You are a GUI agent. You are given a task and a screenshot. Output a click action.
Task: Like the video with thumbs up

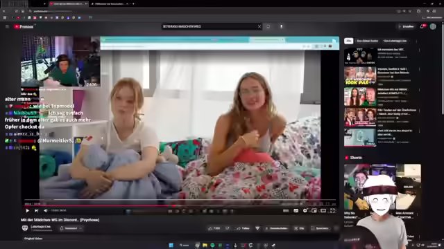pyautogui.click(x=214, y=228)
